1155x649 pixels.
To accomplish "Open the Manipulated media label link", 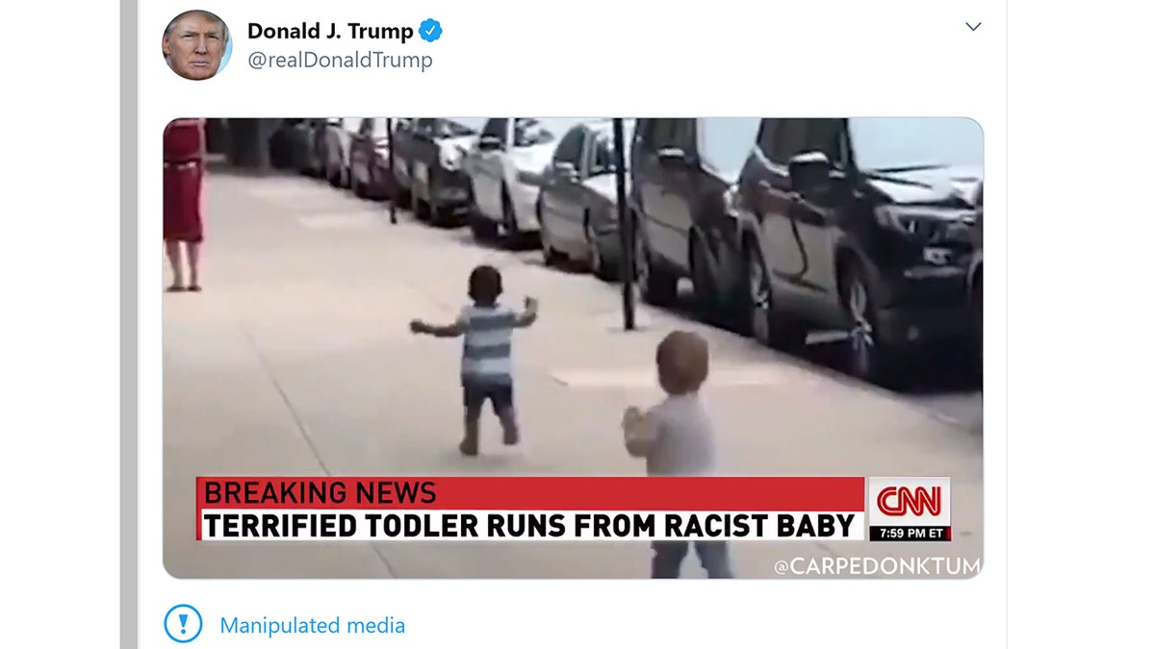I will (313, 625).
